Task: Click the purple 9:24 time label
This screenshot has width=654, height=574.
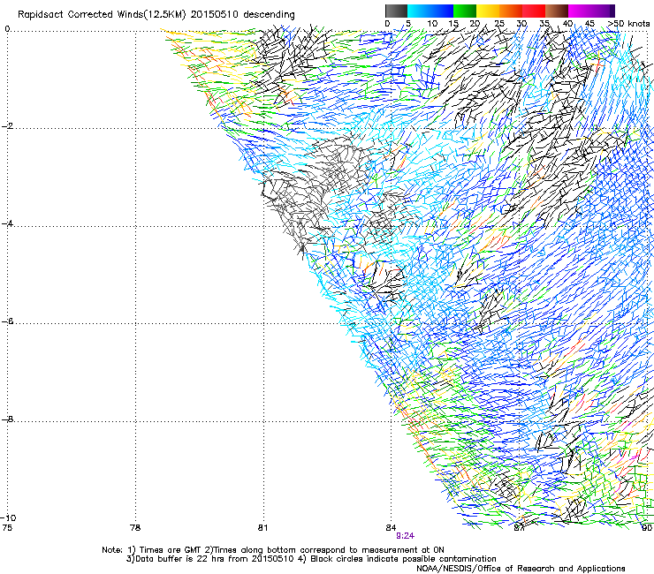Action: coord(405,536)
